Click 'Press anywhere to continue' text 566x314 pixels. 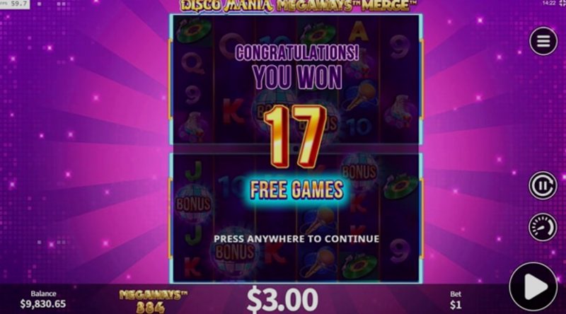[x=296, y=239]
